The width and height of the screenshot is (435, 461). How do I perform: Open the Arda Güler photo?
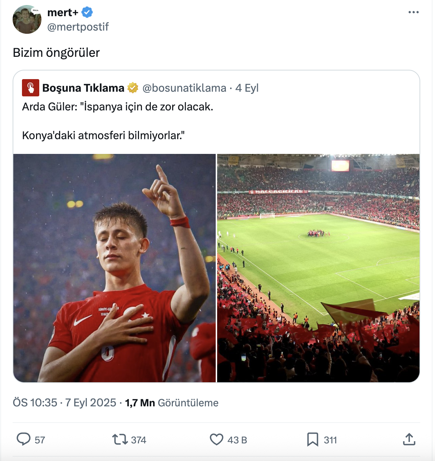coord(115,268)
